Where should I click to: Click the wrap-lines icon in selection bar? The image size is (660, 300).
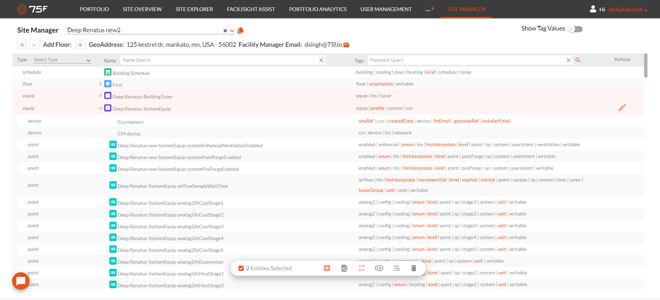(396, 268)
